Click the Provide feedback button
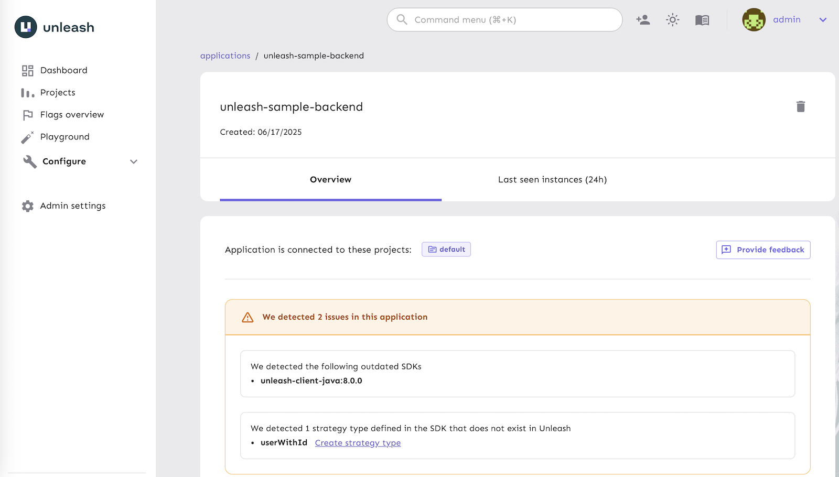 coord(763,250)
